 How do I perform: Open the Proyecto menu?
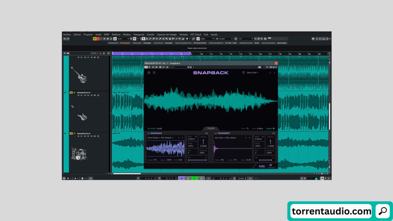[88, 35]
